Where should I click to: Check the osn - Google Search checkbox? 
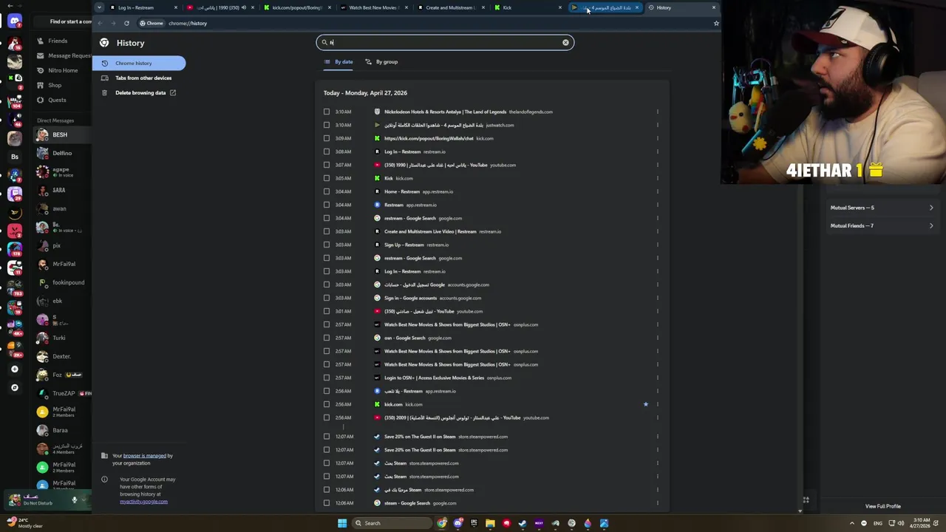[327, 338]
